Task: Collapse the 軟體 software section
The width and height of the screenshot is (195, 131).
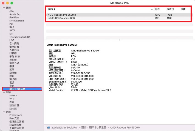Action: 4,112
